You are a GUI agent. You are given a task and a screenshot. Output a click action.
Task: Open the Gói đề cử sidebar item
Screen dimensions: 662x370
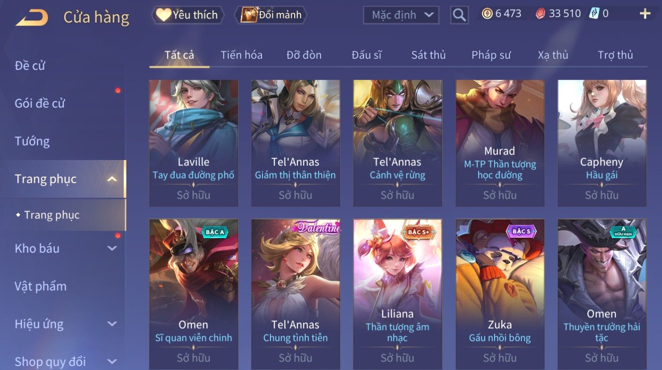click(40, 103)
